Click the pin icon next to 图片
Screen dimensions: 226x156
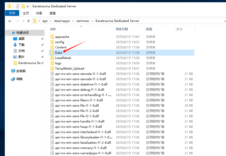click(42, 57)
